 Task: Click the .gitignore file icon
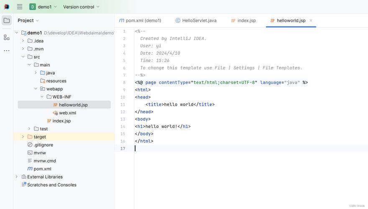coord(30,145)
